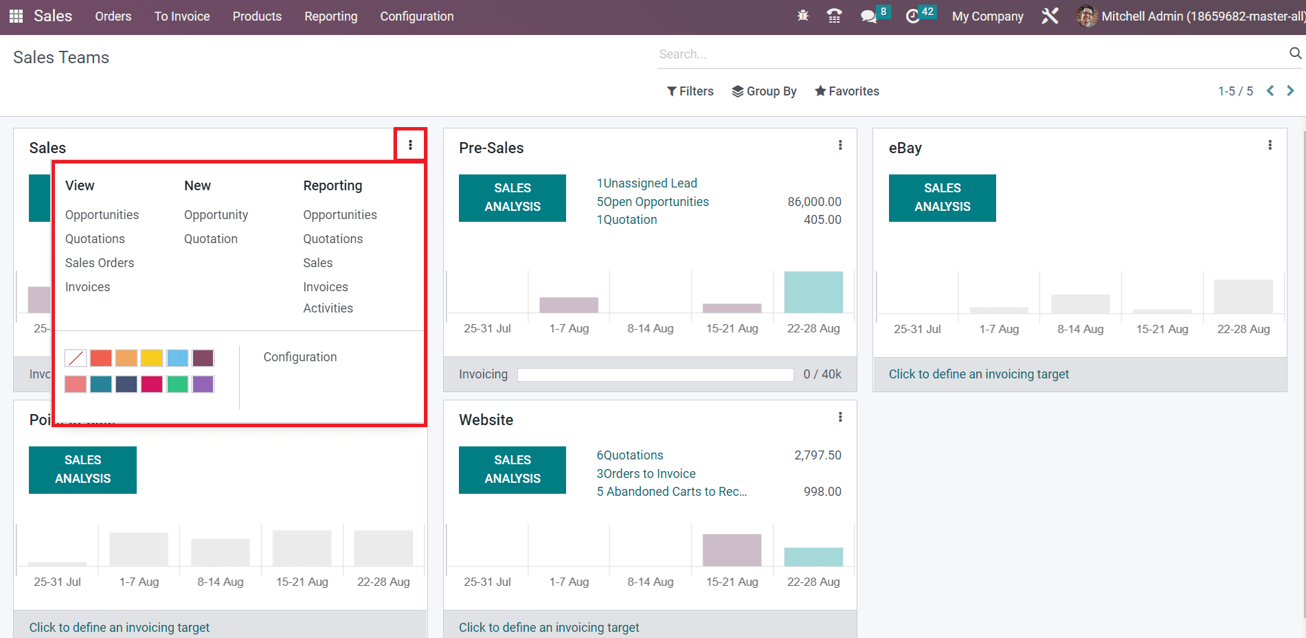Viewport: 1306px width, 638px height.
Task: Open eBay card three-dot menu
Action: [1270, 145]
